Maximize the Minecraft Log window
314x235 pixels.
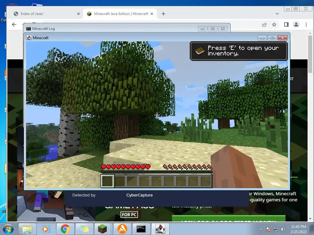click(x=213, y=29)
